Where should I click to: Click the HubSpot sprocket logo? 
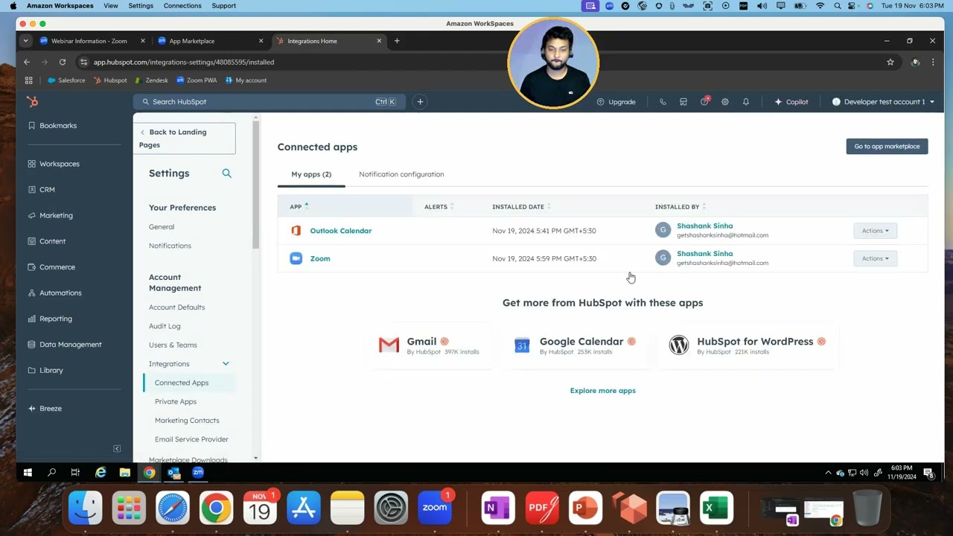click(x=32, y=102)
